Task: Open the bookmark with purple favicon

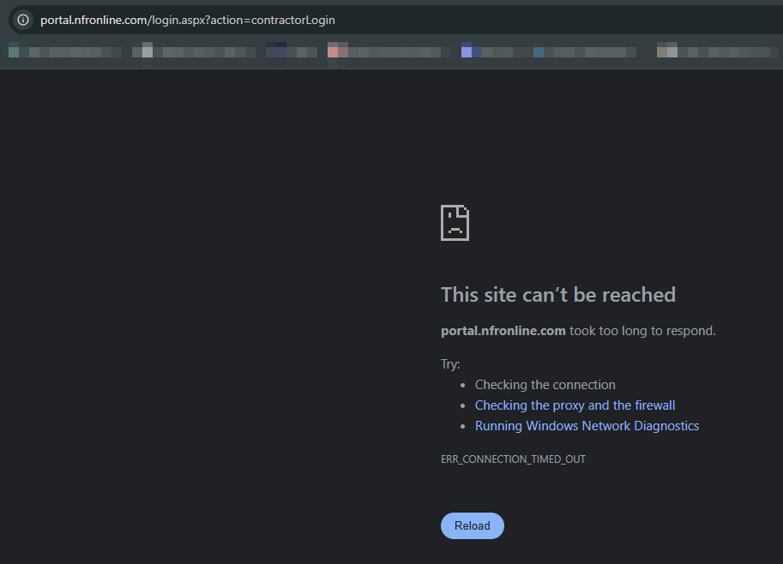Action: (491, 51)
